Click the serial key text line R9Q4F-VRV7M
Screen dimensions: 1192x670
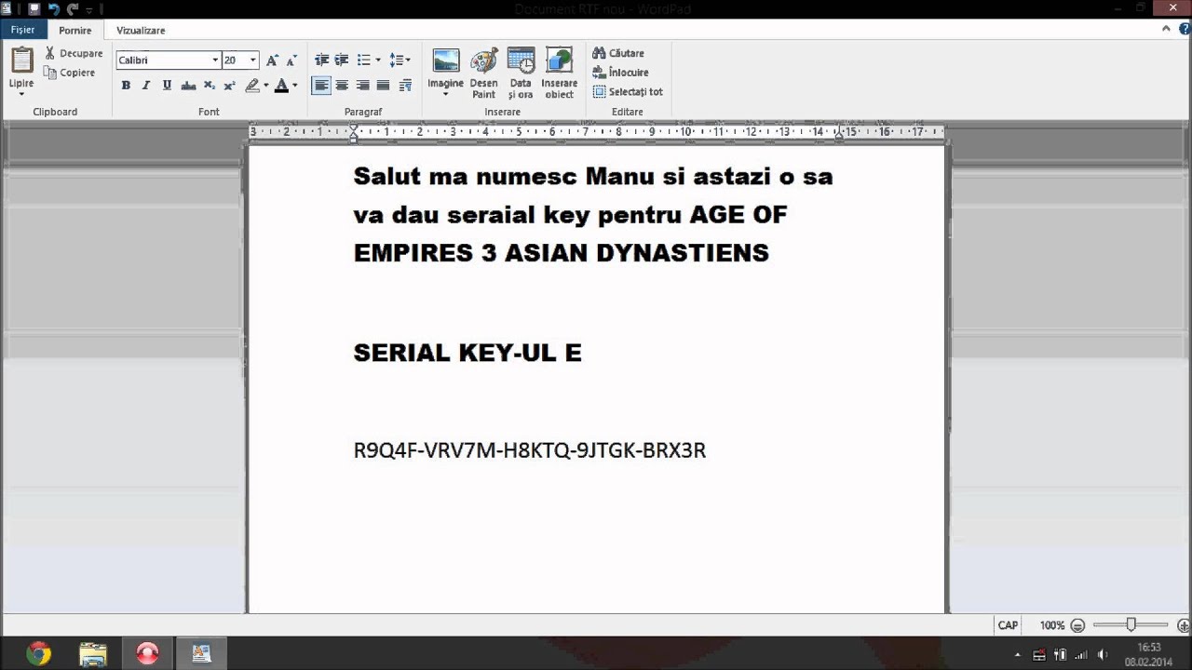click(530, 450)
